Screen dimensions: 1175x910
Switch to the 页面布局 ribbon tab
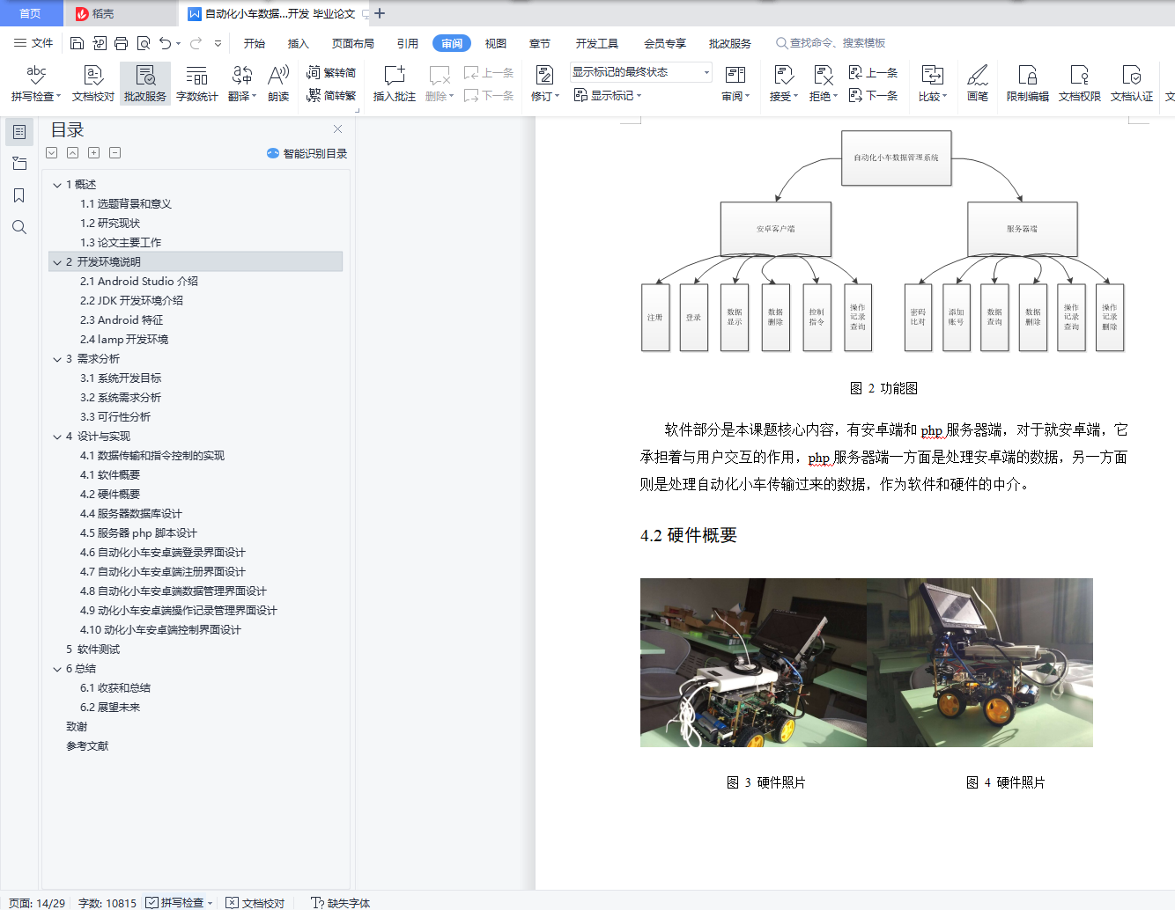(353, 43)
